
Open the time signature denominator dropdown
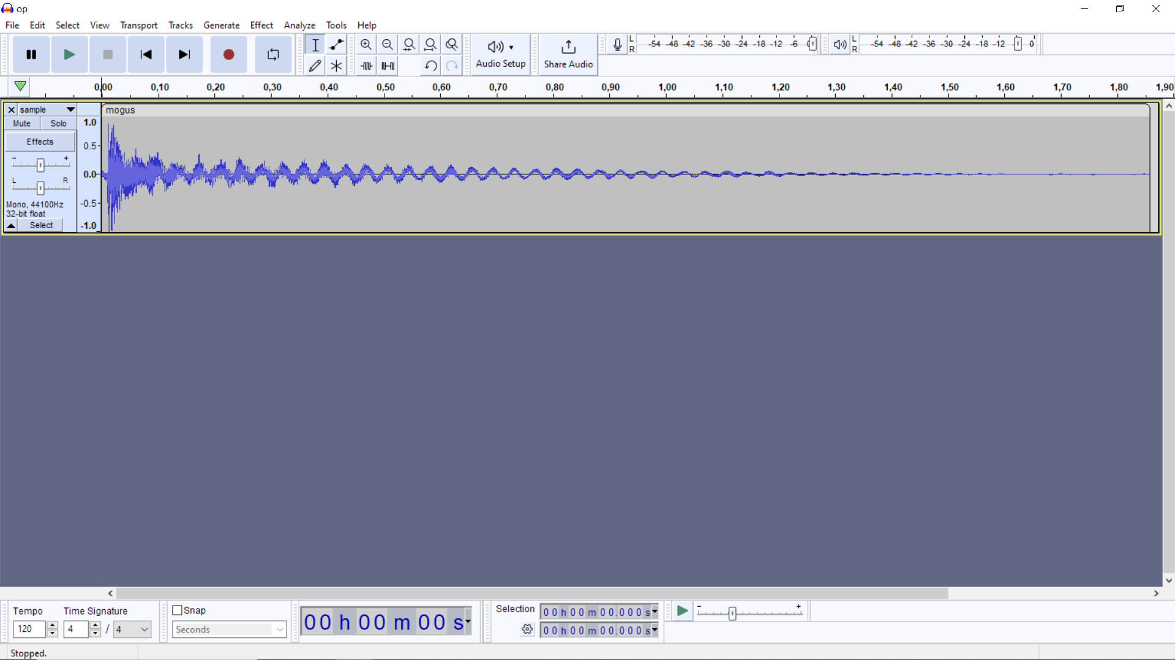tap(145, 629)
